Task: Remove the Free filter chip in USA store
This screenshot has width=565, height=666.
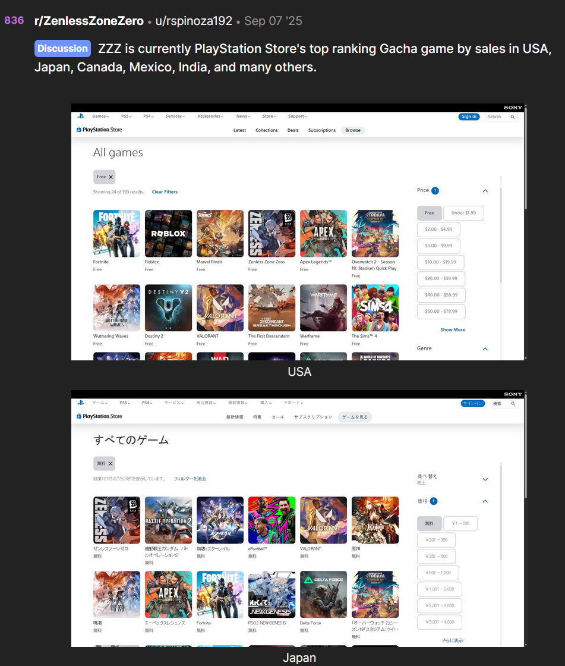Action: (111, 177)
